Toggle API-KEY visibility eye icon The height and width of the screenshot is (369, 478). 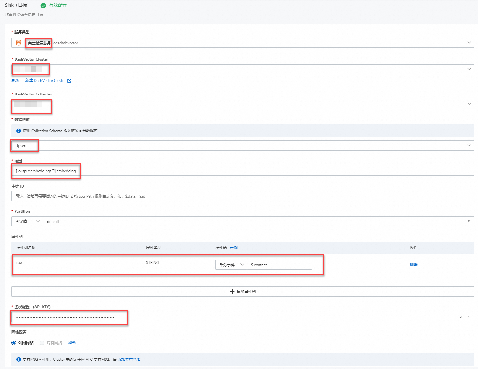coord(461,317)
